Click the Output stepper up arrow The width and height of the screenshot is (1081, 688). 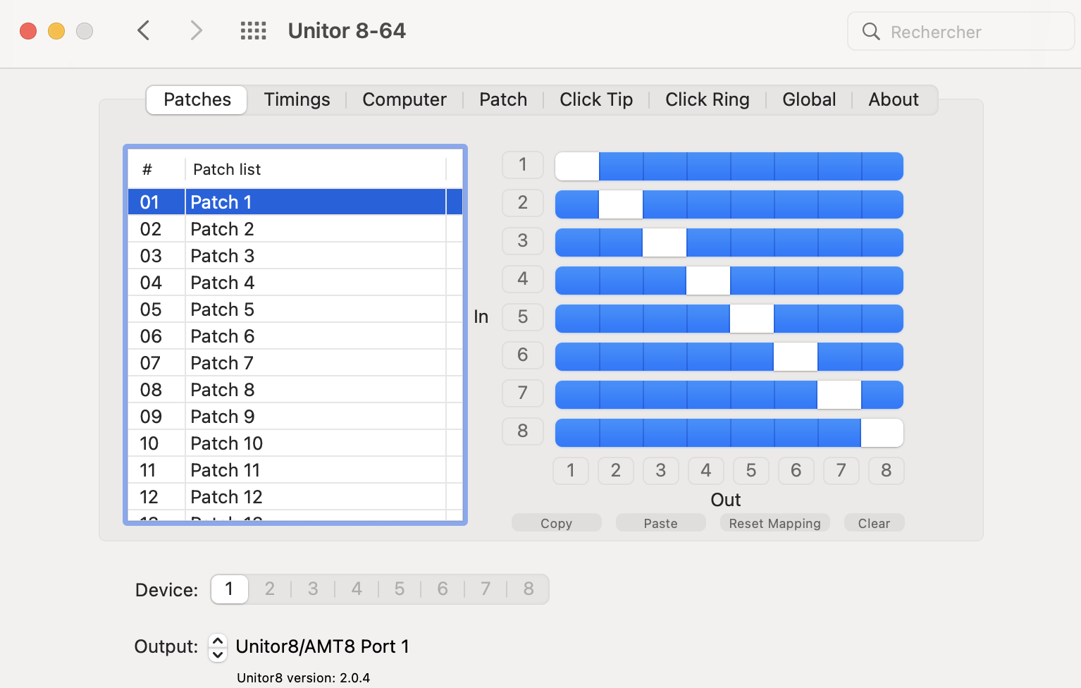pos(218,640)
